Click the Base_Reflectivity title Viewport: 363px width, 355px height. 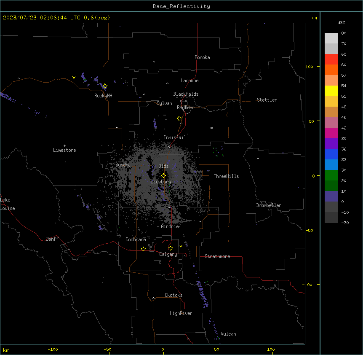[181, 6]
